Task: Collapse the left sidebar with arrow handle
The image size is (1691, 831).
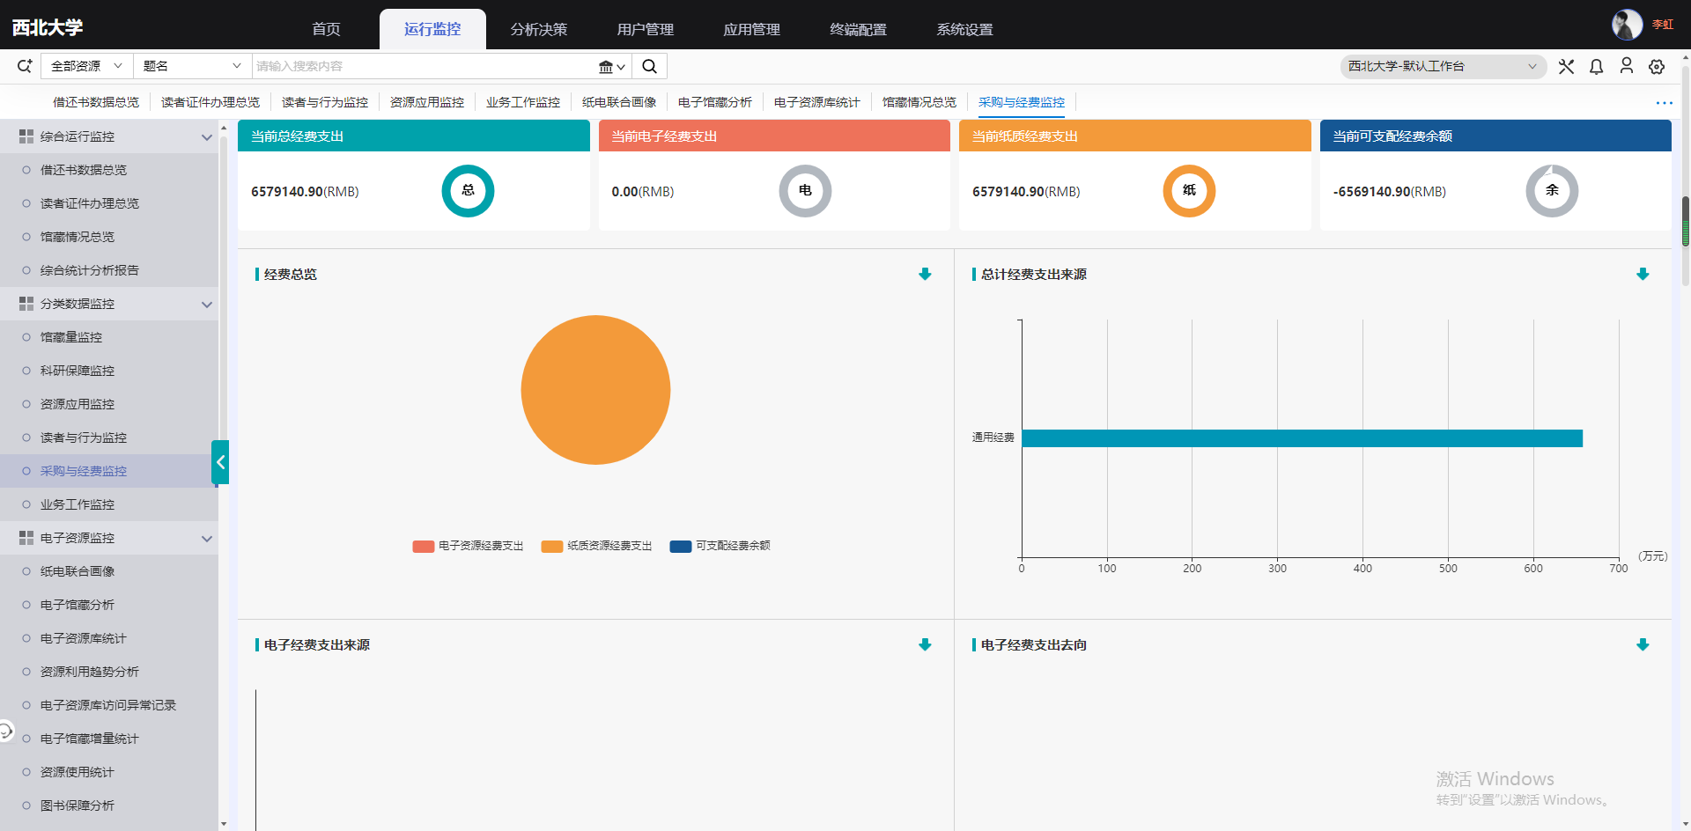Action: coord(220,462)
